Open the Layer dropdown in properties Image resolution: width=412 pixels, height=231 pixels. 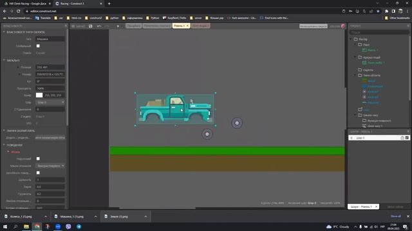[x=50, y=102]
